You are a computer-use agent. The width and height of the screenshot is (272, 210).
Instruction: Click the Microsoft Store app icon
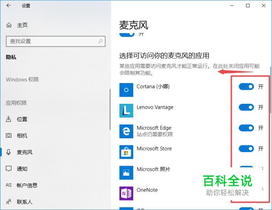[126, 152]
